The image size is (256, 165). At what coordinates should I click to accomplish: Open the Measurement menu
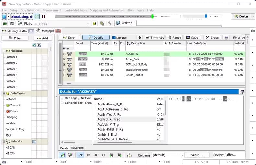coord(52,10)
